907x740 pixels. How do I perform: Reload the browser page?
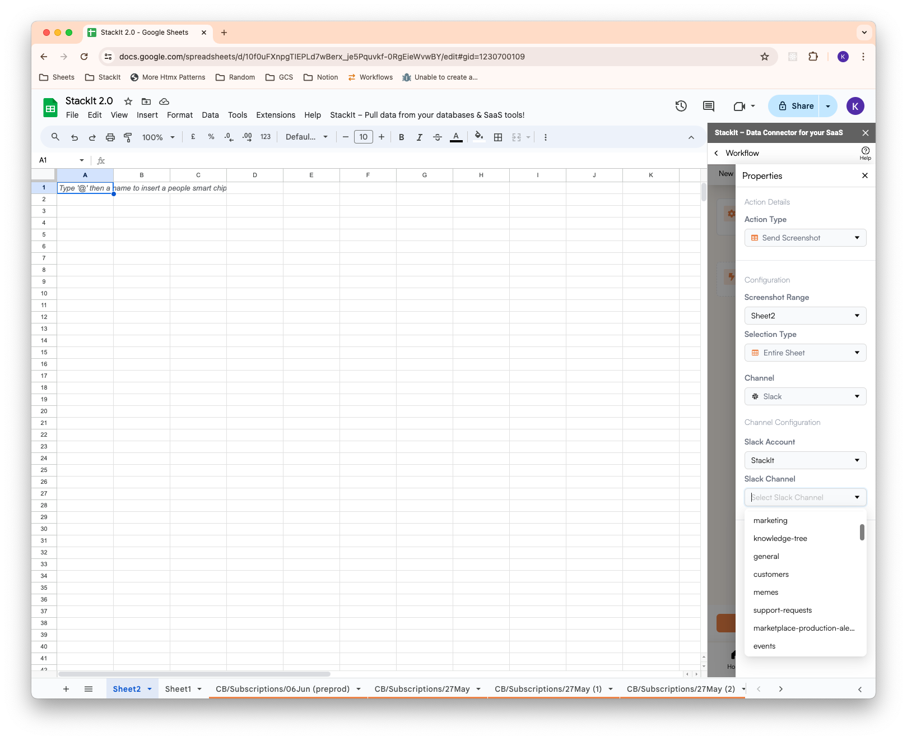tap(84, 57)
